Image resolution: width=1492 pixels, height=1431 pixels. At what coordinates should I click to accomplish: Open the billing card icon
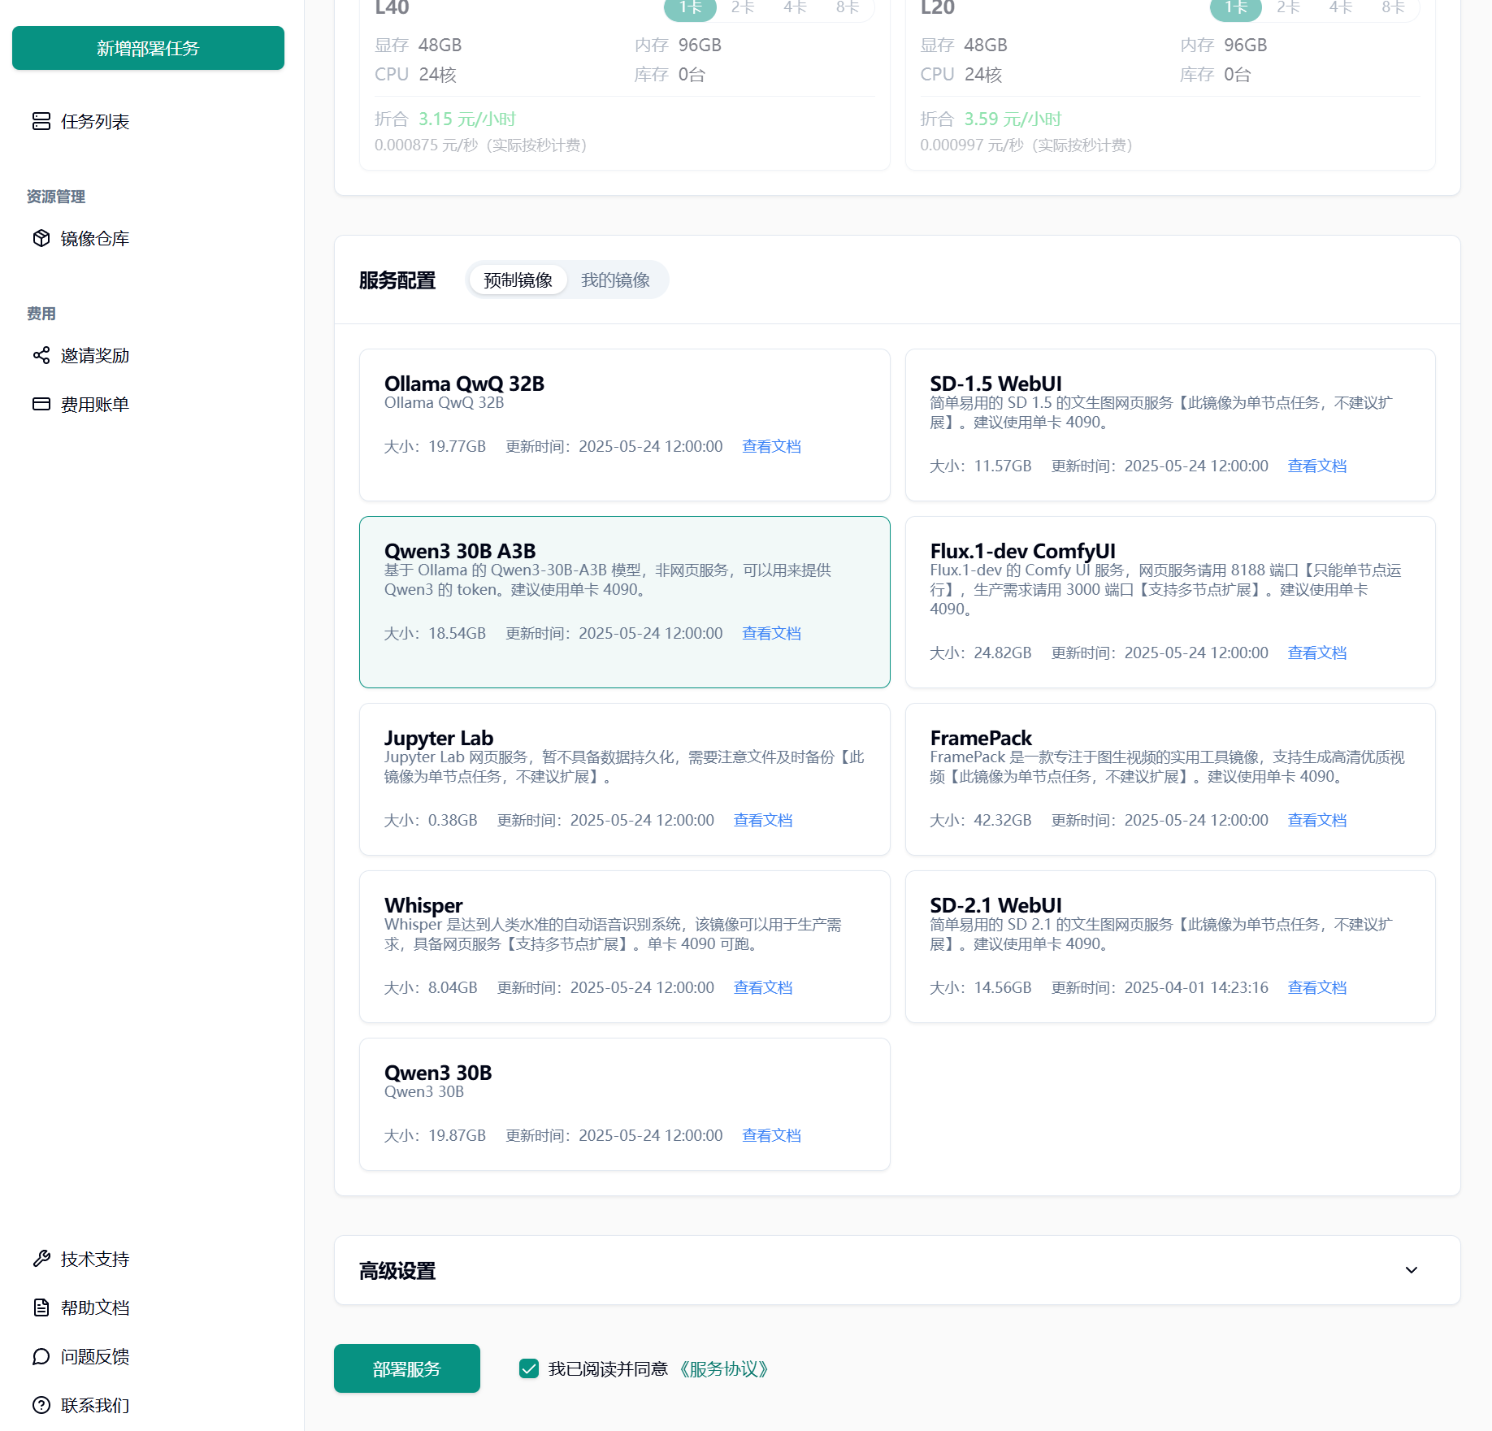[x=41, y=404]
